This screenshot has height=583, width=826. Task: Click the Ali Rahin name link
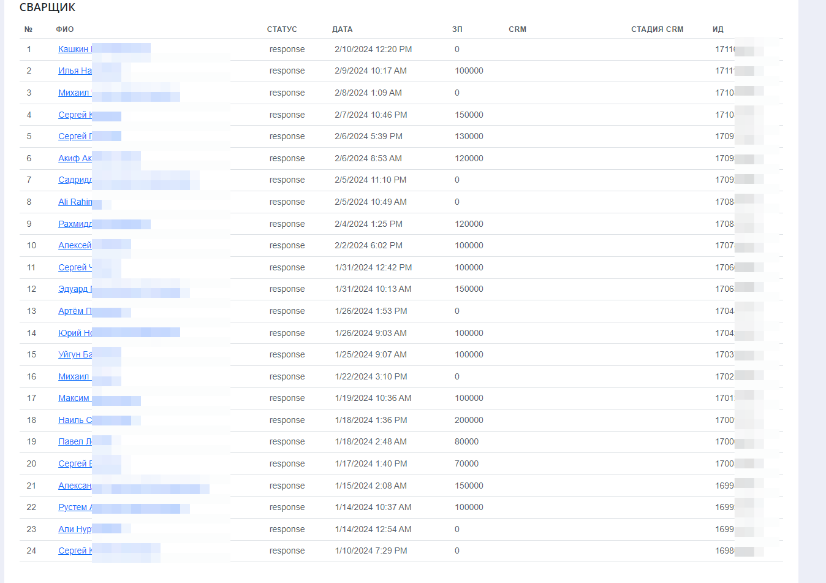coord(75,202)
